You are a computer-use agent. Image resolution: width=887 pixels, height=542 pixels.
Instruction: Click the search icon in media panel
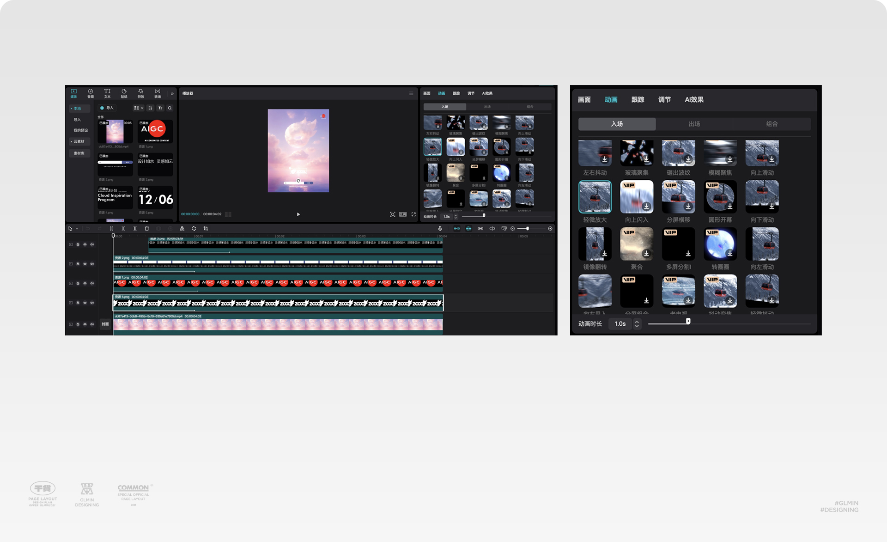coord(170,108)
